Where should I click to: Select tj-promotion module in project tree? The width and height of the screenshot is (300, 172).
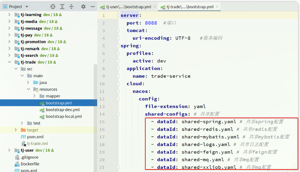[x=33, y=42]
